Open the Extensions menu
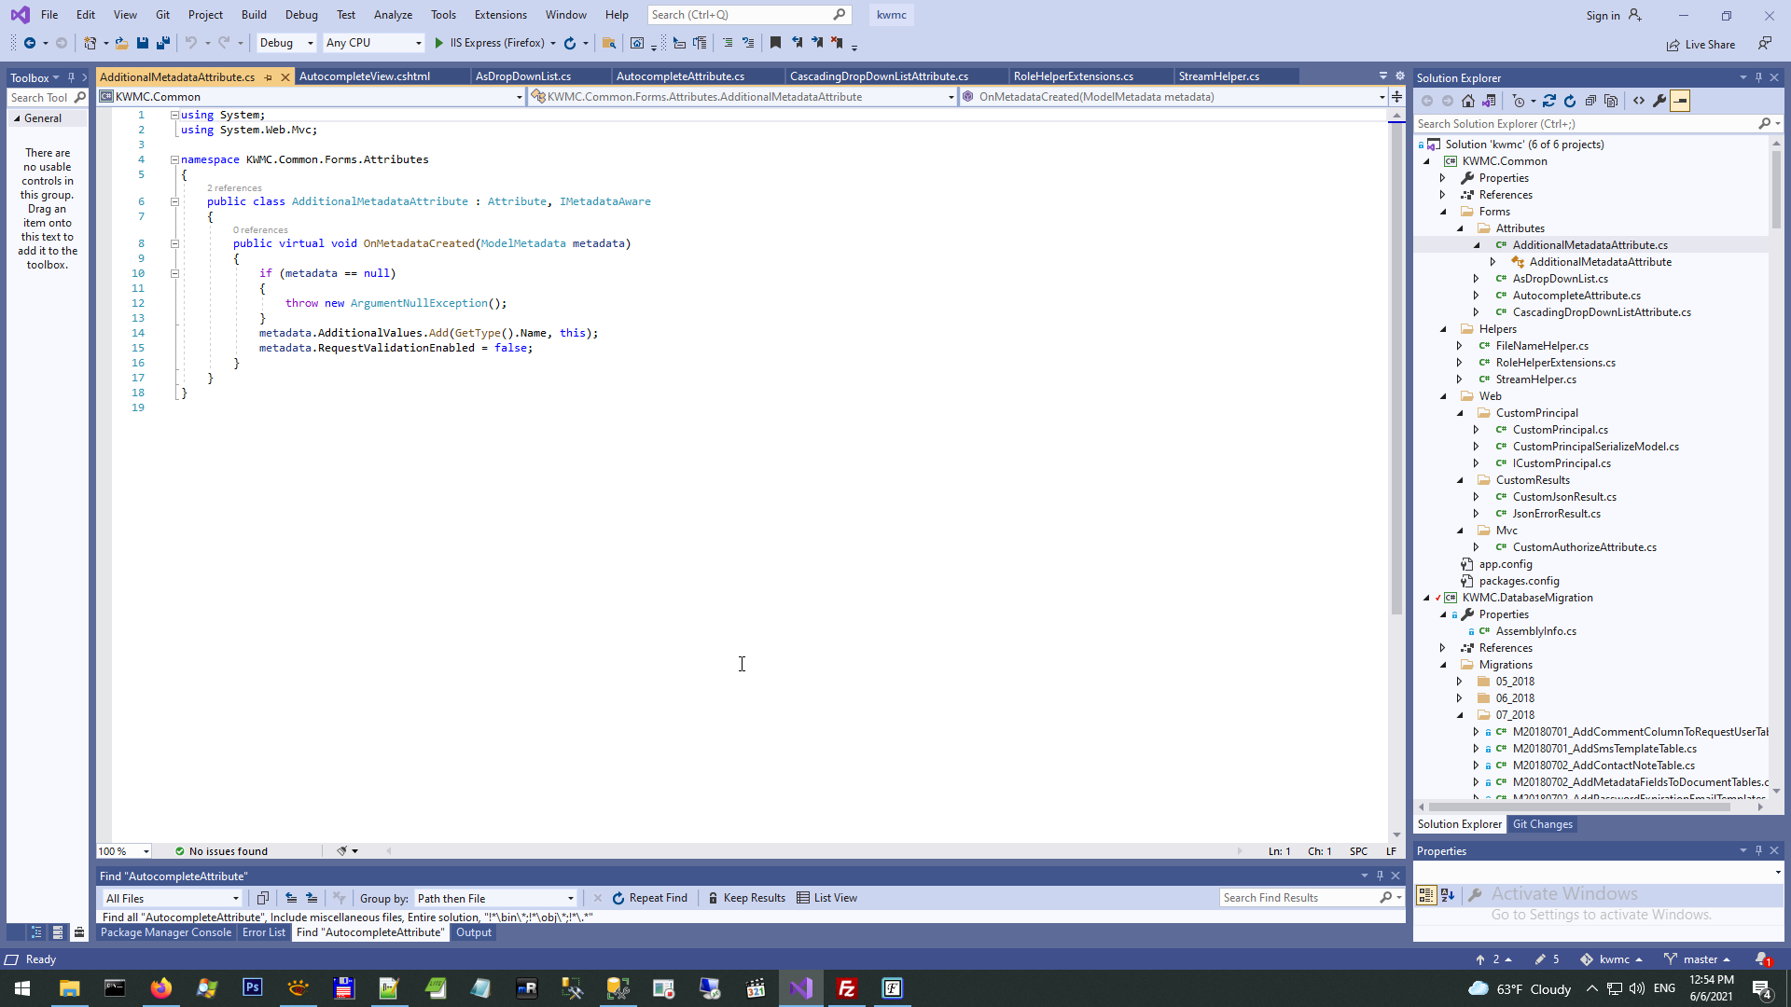 click(x=500, y=15)
